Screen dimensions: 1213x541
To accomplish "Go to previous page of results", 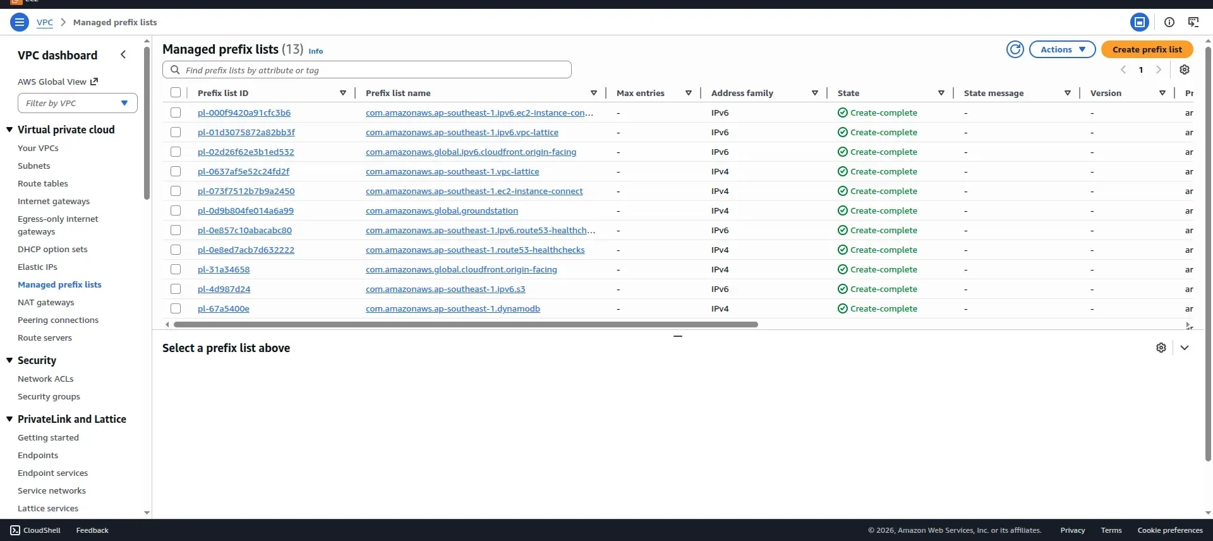I will click(x=1123, y=70).
